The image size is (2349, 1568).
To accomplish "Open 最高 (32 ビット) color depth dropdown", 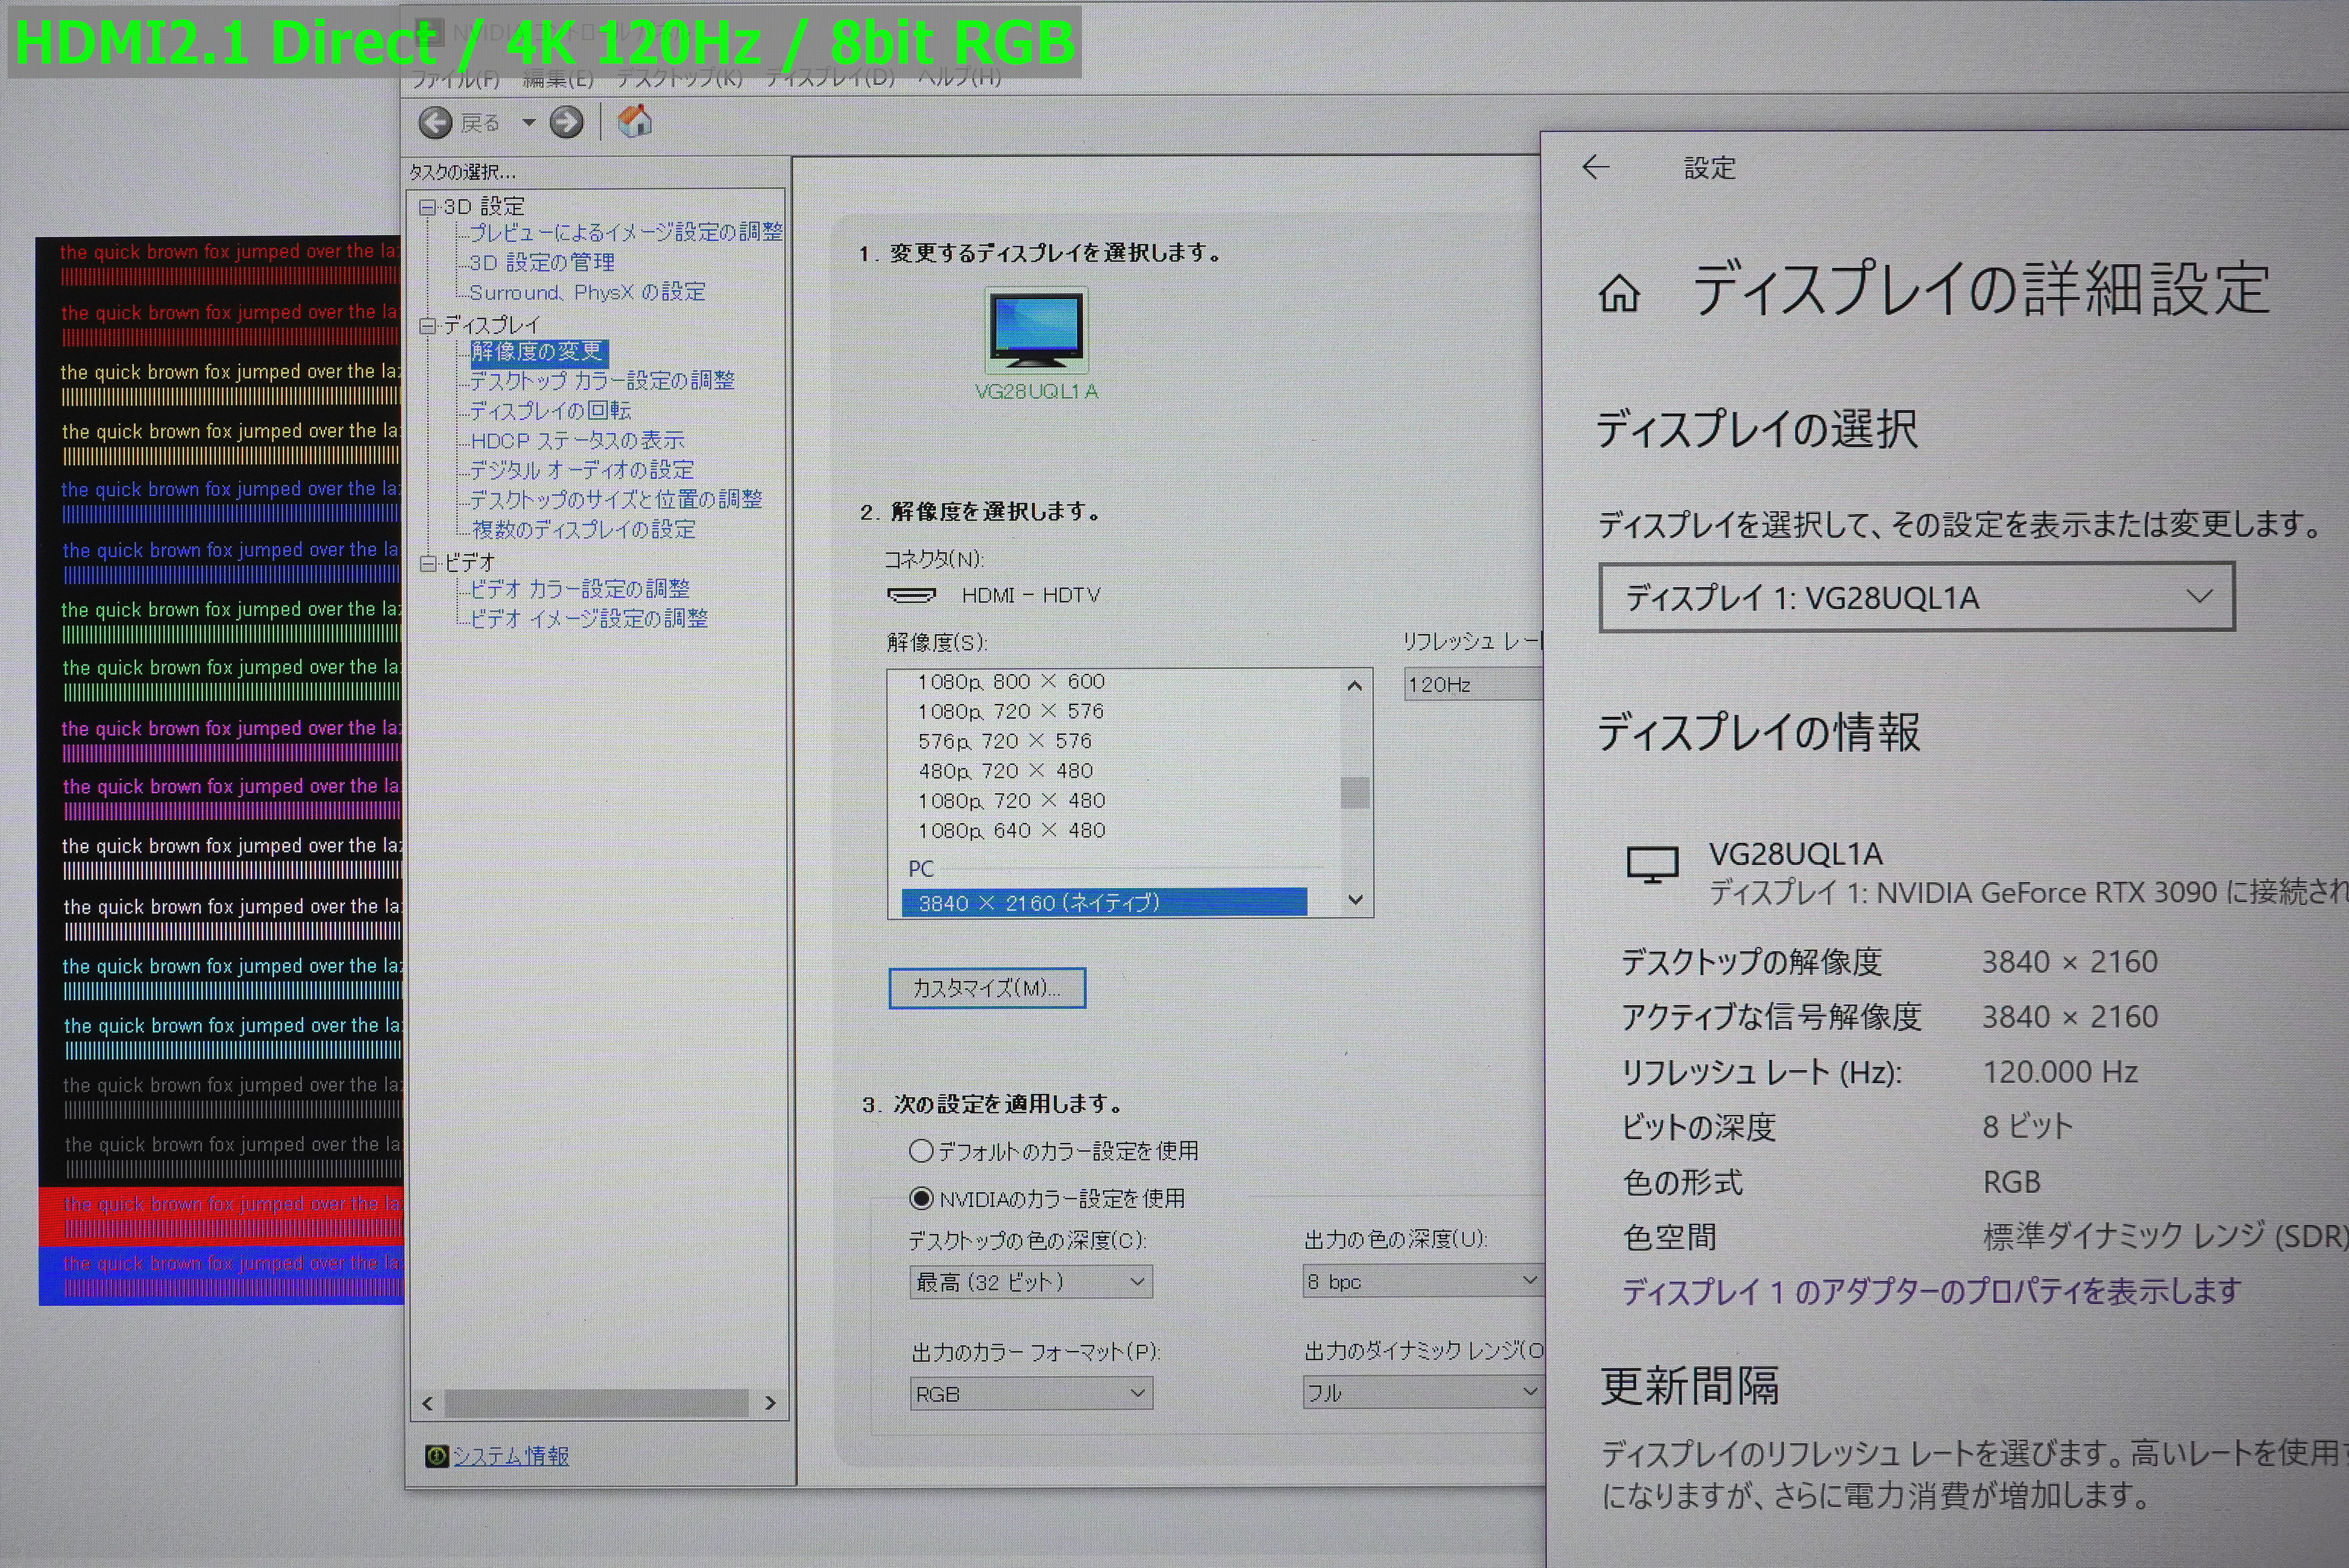I will pos(1031,1282).
